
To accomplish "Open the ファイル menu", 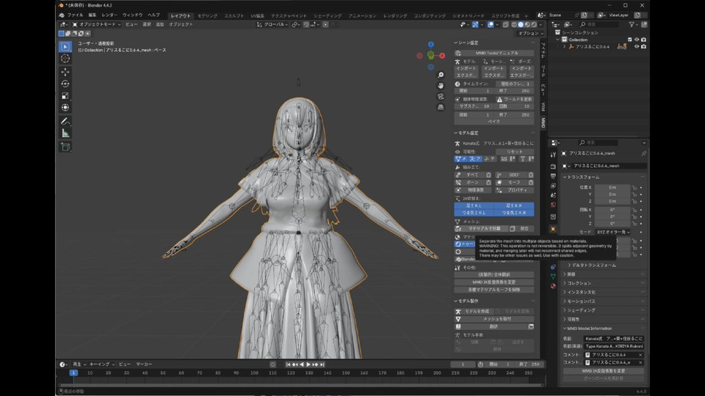I will (75, 15).
